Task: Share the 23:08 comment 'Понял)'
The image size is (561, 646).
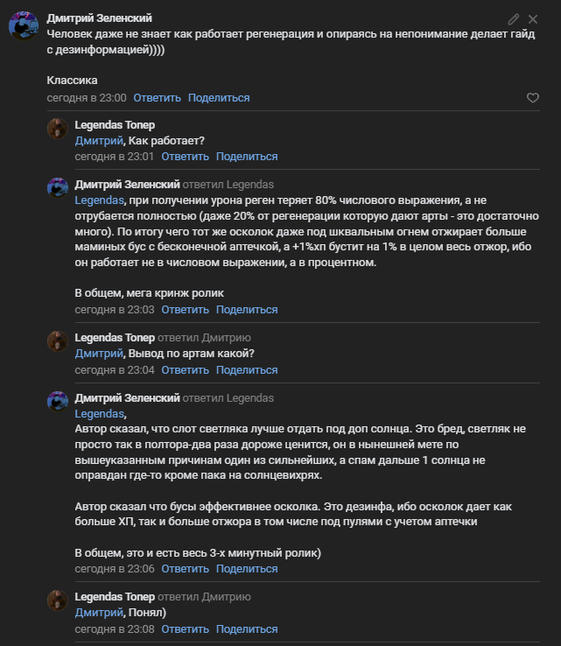Action: coord(247,629)
